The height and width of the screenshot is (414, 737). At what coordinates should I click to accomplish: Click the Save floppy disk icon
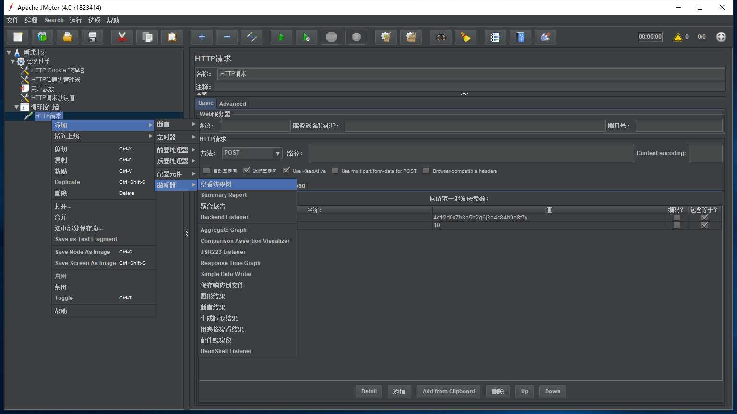(93, 37)
